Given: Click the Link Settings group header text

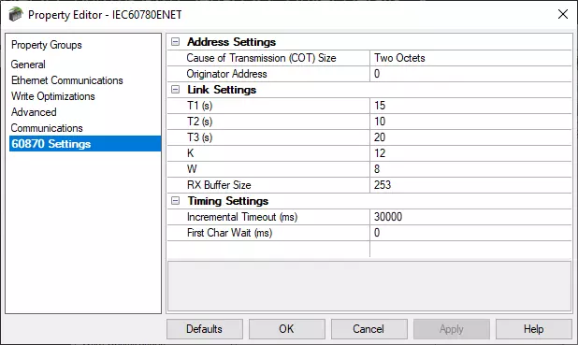Looking at the screenshot, I should point(222,90).
